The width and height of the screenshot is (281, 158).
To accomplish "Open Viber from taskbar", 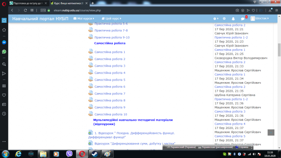I will [x=69, y=154].
